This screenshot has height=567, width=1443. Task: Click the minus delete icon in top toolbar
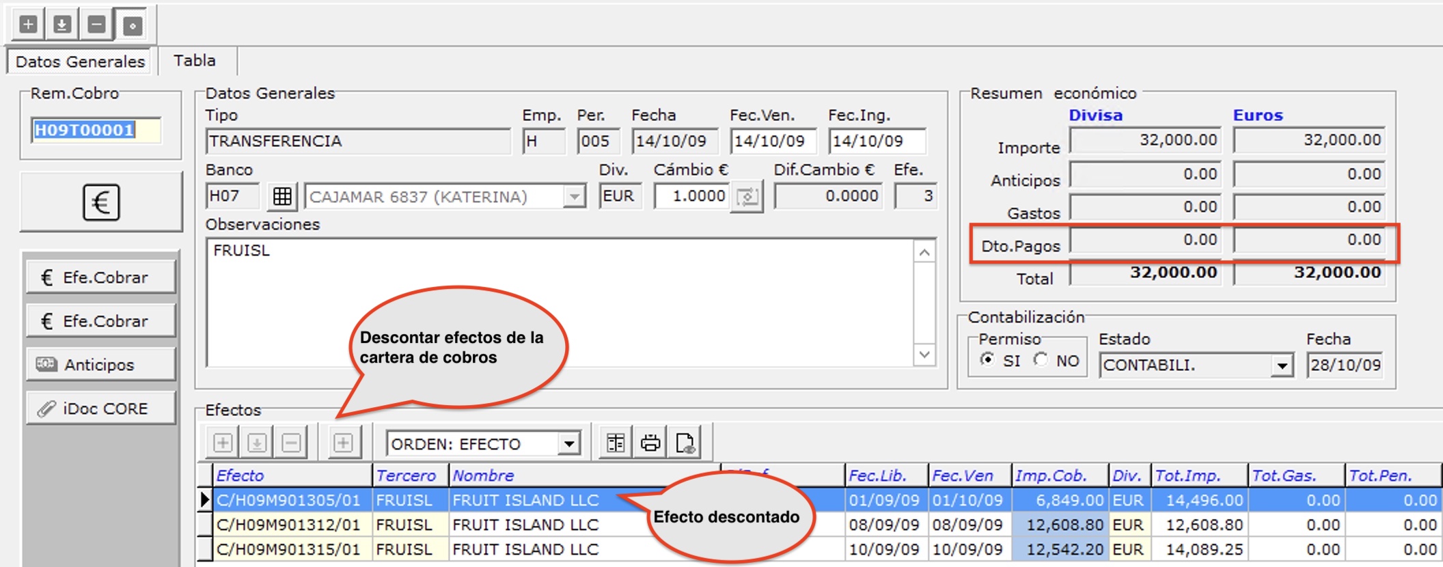(97, 25)
